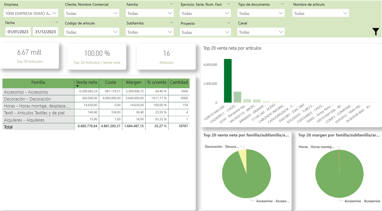Click the 16 Artículos card
This screenshot has height=211, width=382.
[166, 57]
